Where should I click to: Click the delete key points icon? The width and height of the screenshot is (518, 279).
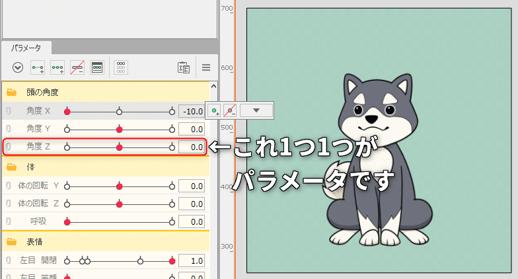coord(77,67)
